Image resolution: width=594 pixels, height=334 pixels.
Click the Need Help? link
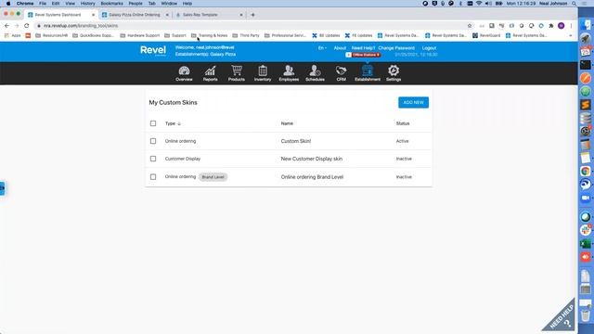(363, 48)
